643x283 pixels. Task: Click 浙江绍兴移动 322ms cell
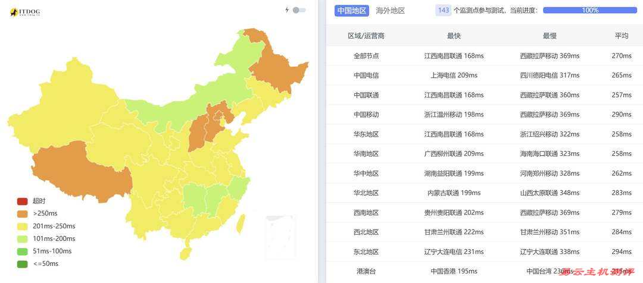(550, 134)
